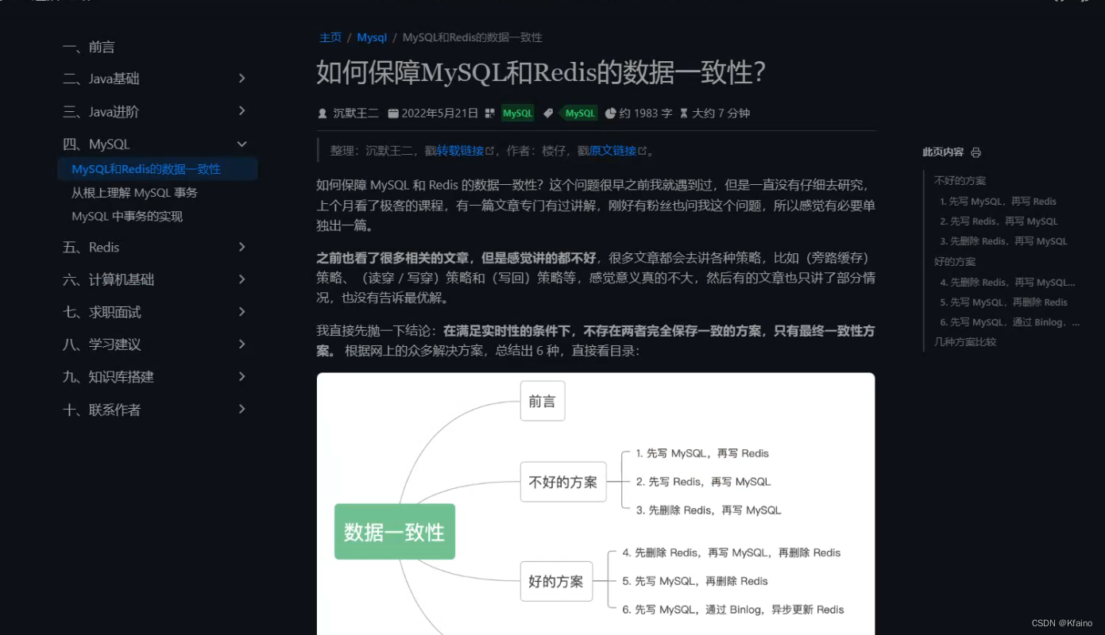Image resolution: width=1105 pixels, height=635 pixels.
Task: Select 八、学习建议 sidebar label
Action: [x=102, y=344]
